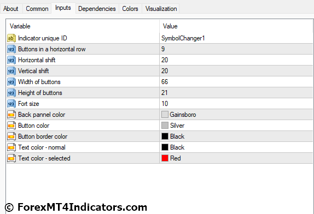Click the string icon beside Indicator unique ID
The width and height of the screenshot is (314, 214).
11,38
